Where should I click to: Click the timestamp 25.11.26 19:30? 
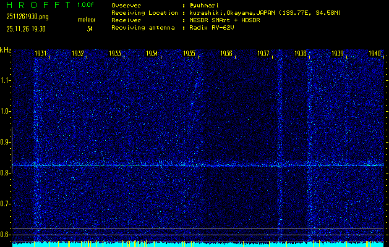coord(26,29)
